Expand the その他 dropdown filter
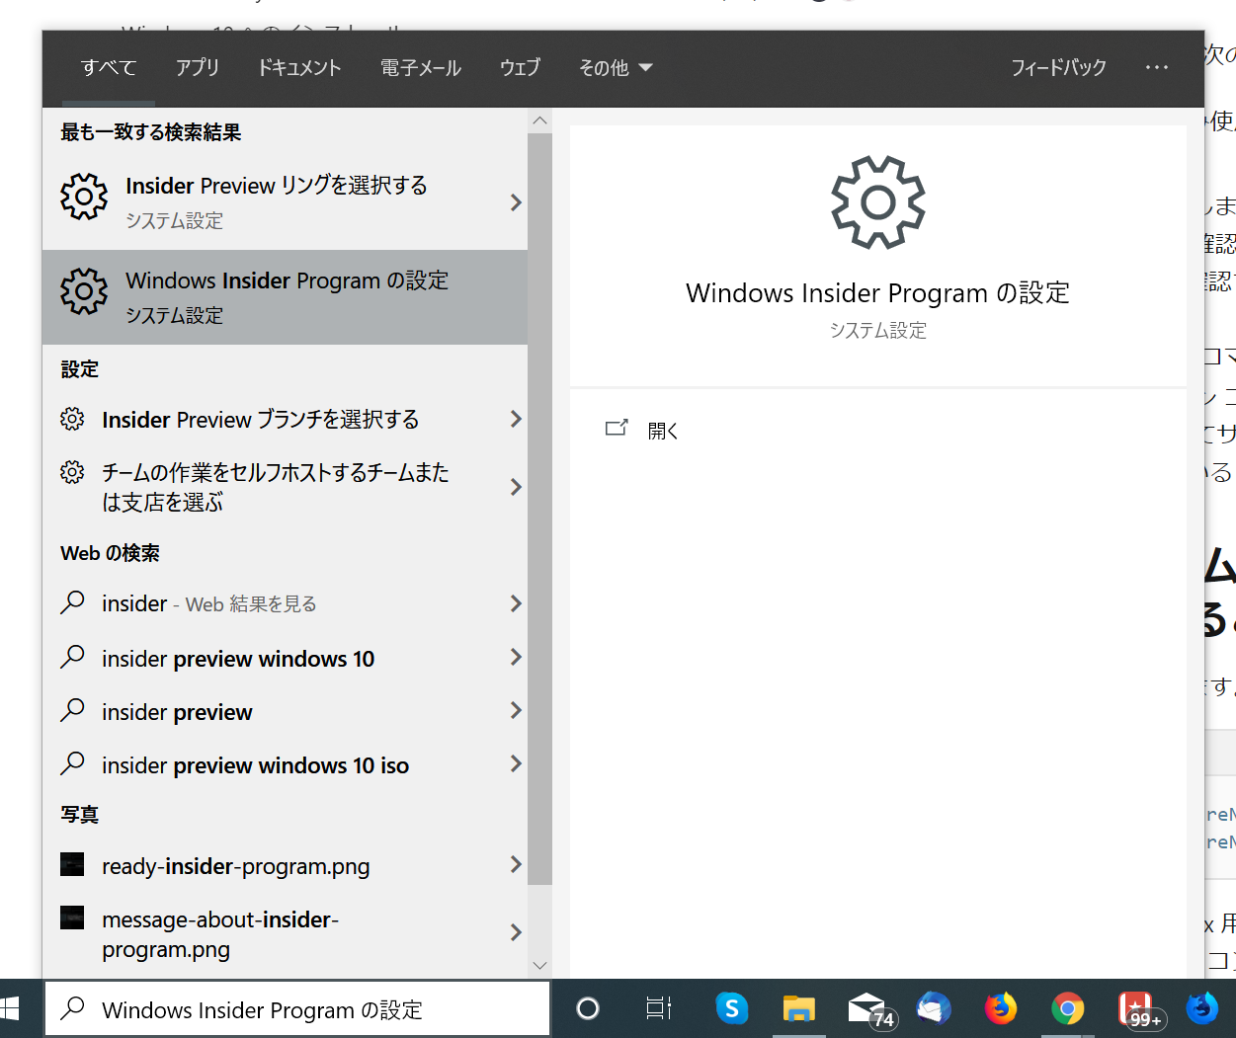 pos(616,67)
